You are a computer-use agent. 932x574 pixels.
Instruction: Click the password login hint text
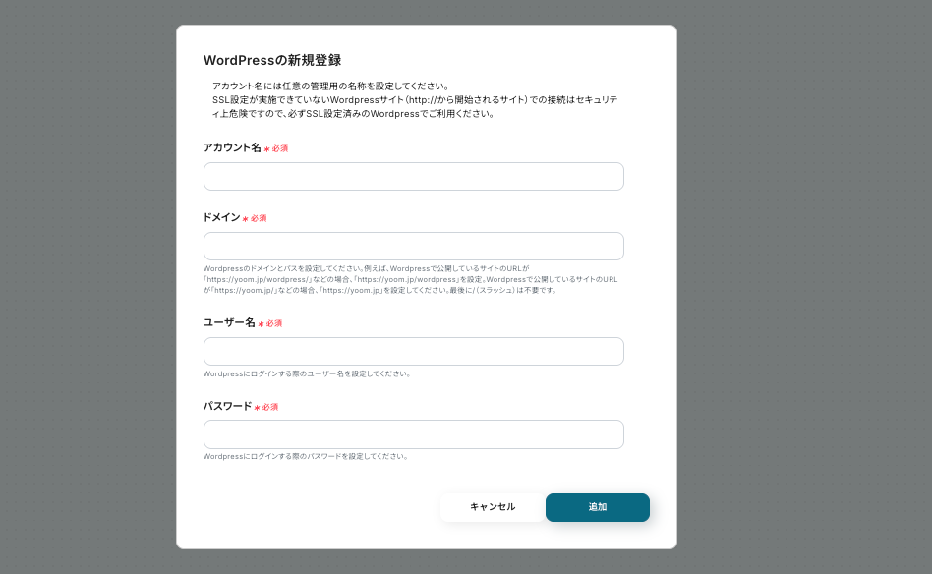pyautogui.click(x=305, y=456)
